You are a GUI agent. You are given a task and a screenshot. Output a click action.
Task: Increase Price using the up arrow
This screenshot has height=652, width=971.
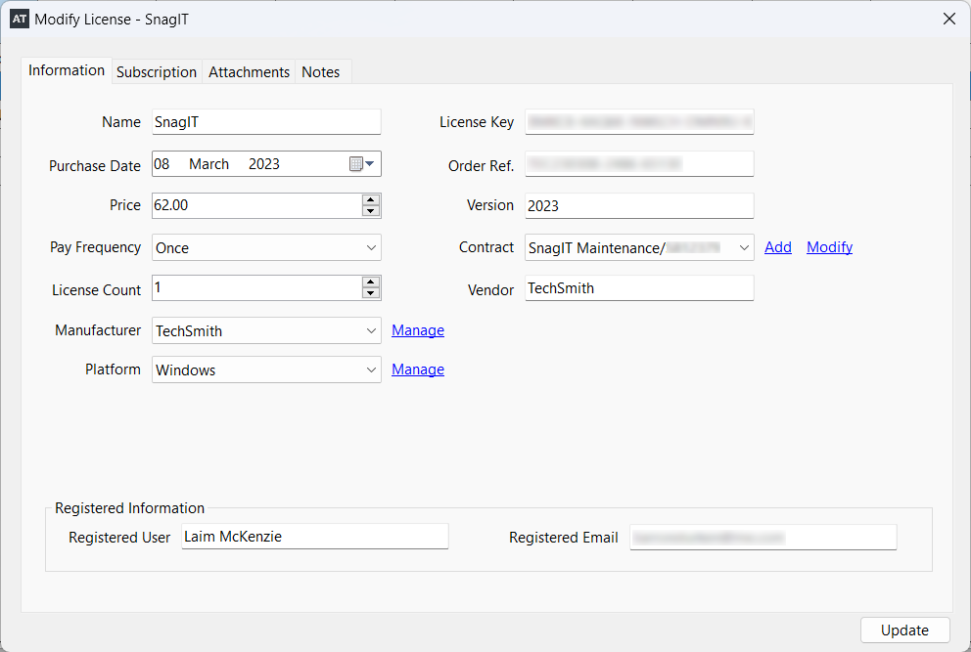click(370, 200)
